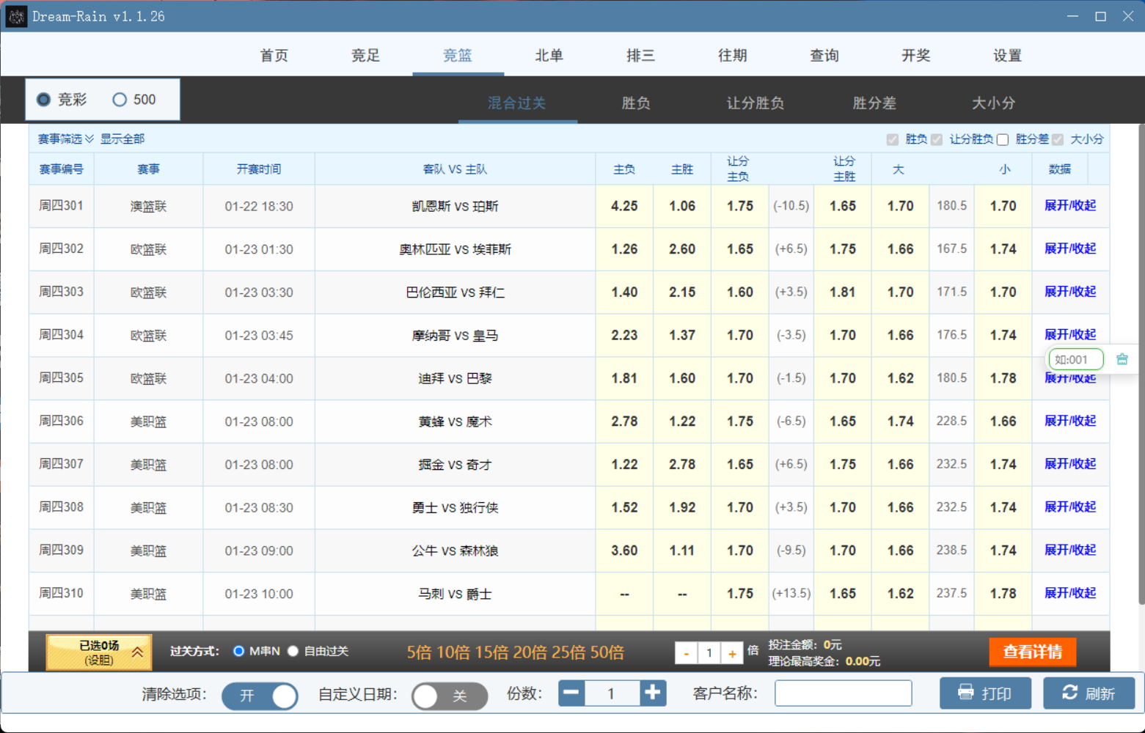Open the 让分胜负 sub-tab

coord(755,103)
